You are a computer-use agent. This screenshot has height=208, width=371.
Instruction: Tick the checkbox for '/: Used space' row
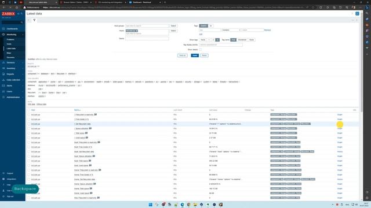coord(29,138)
